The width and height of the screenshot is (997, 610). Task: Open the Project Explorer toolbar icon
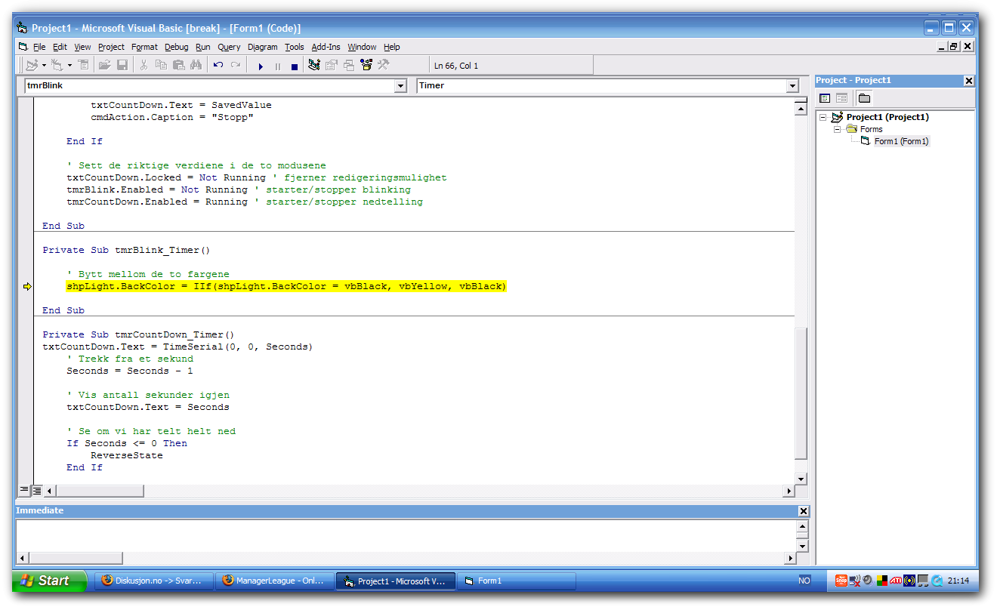pyautogui.click(x=314, y=66)
